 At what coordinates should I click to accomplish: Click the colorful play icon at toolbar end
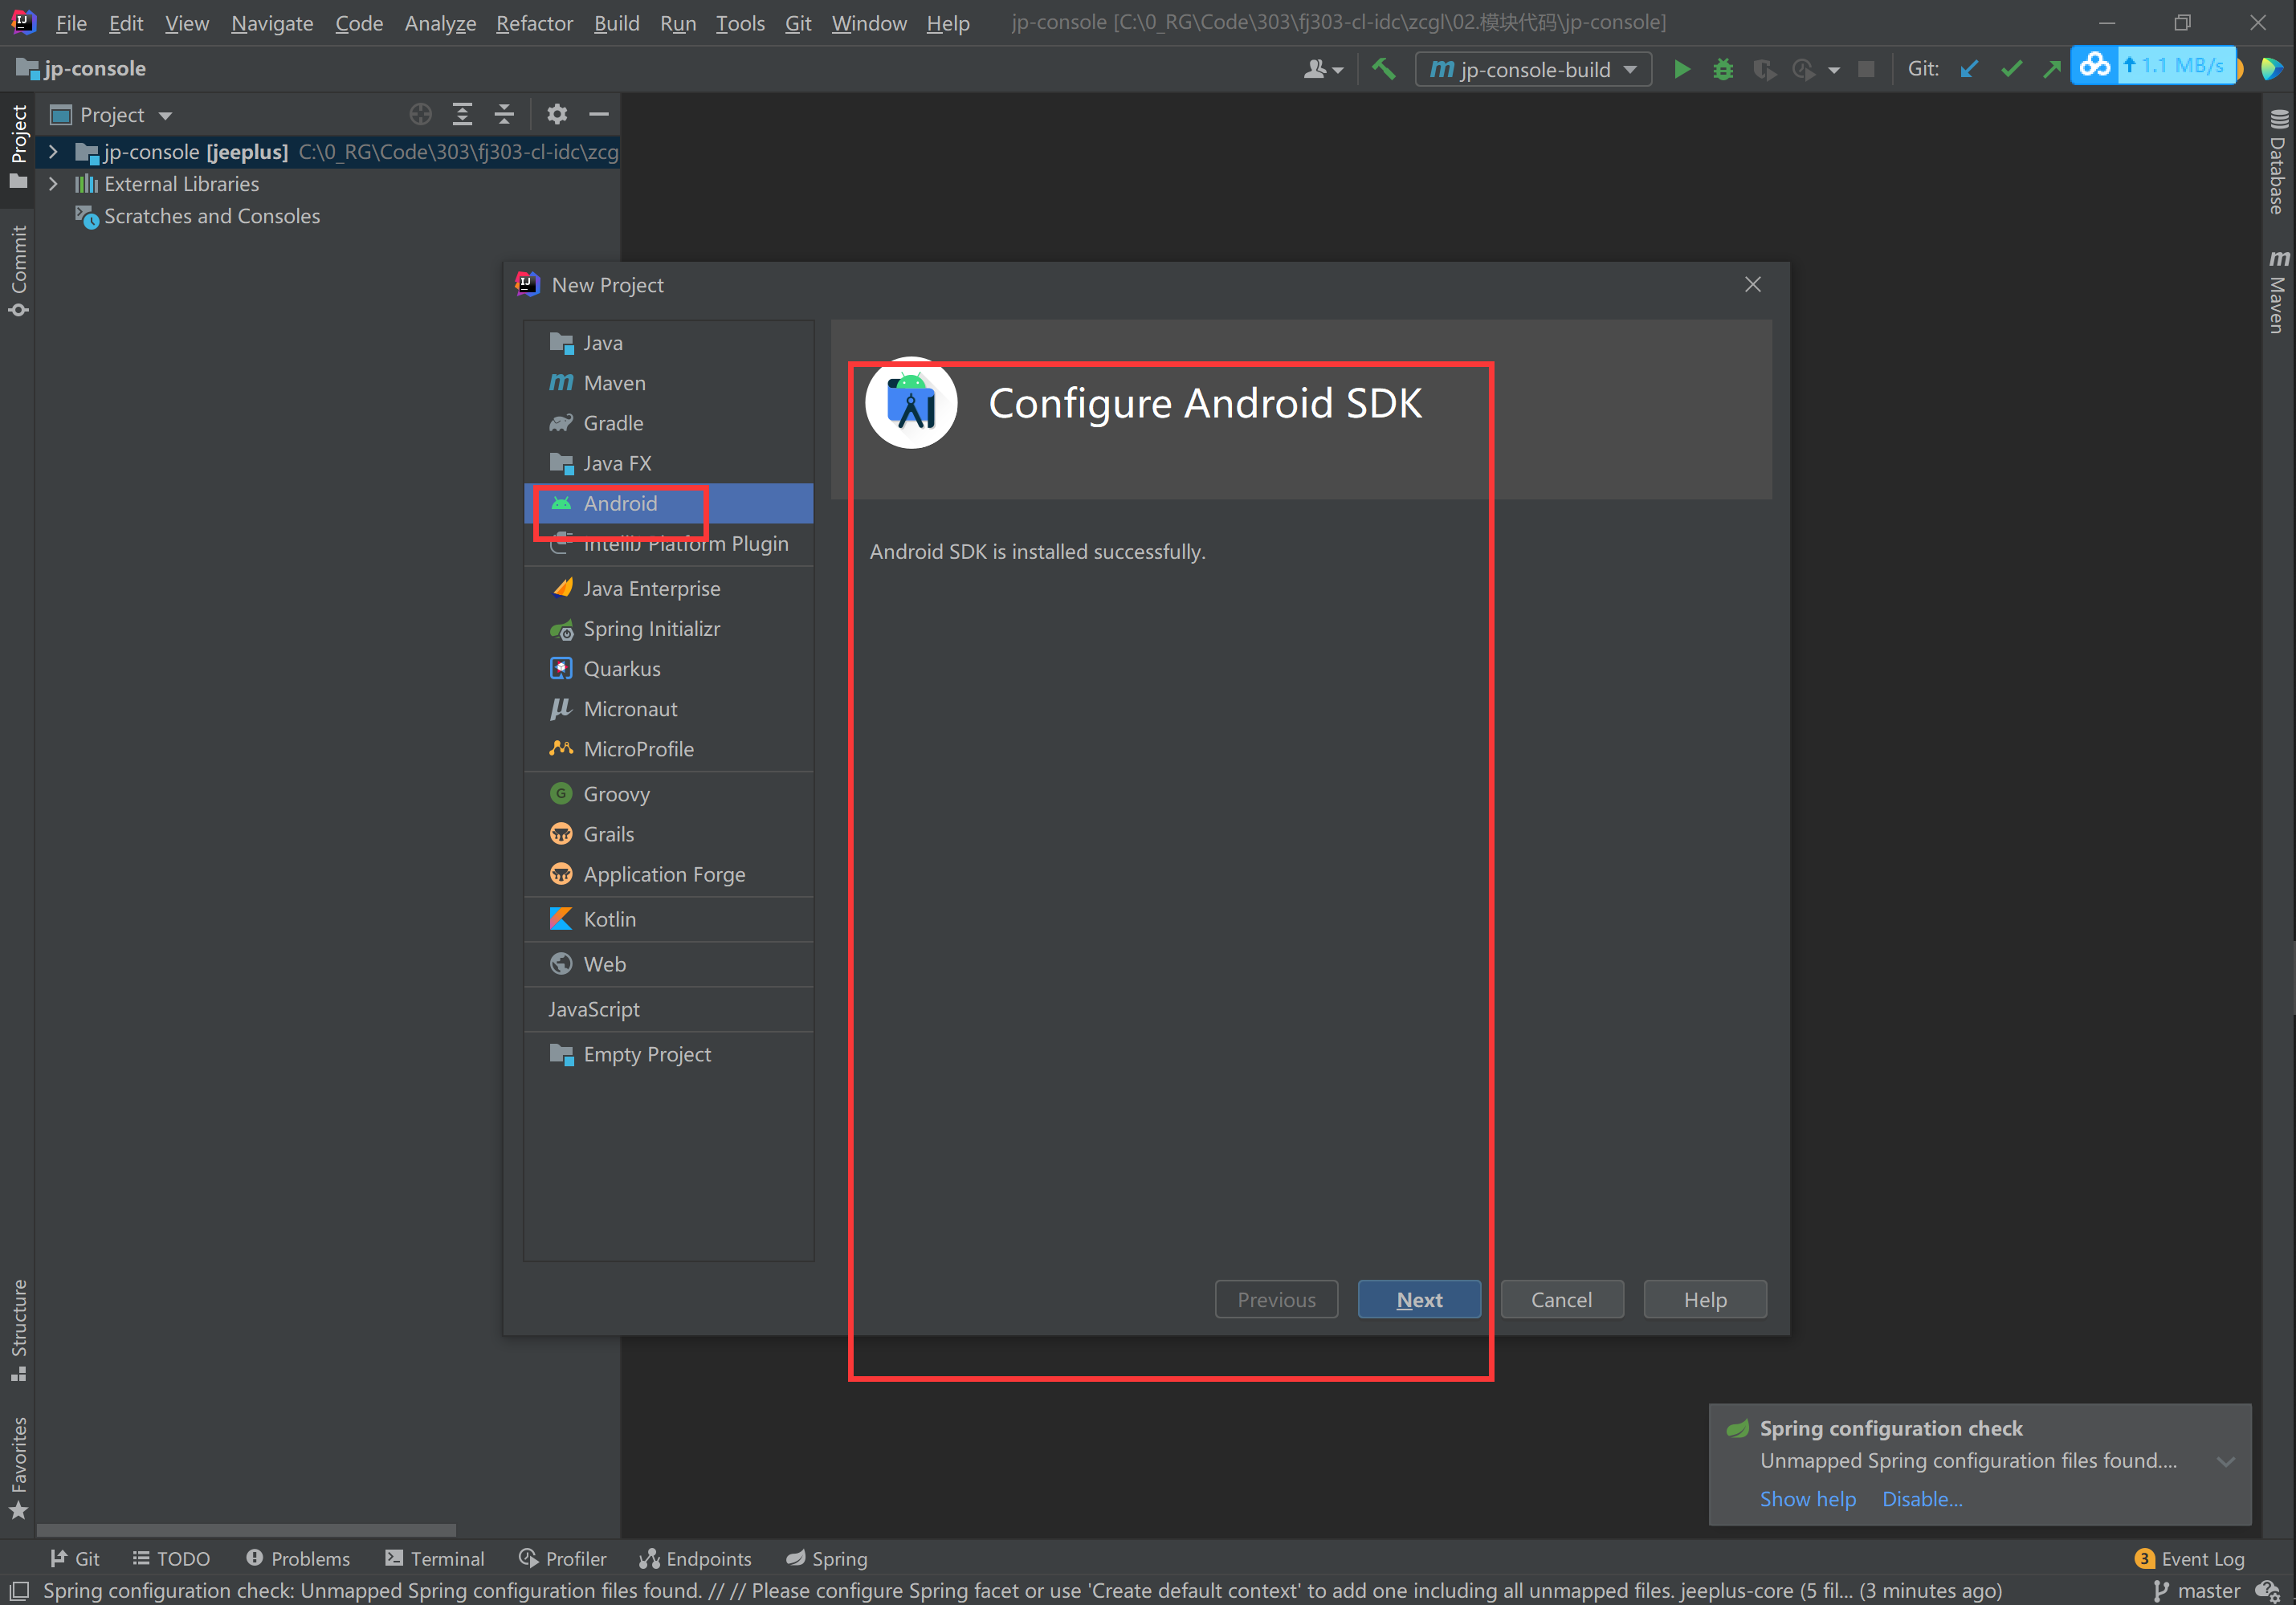(2271, 69)
